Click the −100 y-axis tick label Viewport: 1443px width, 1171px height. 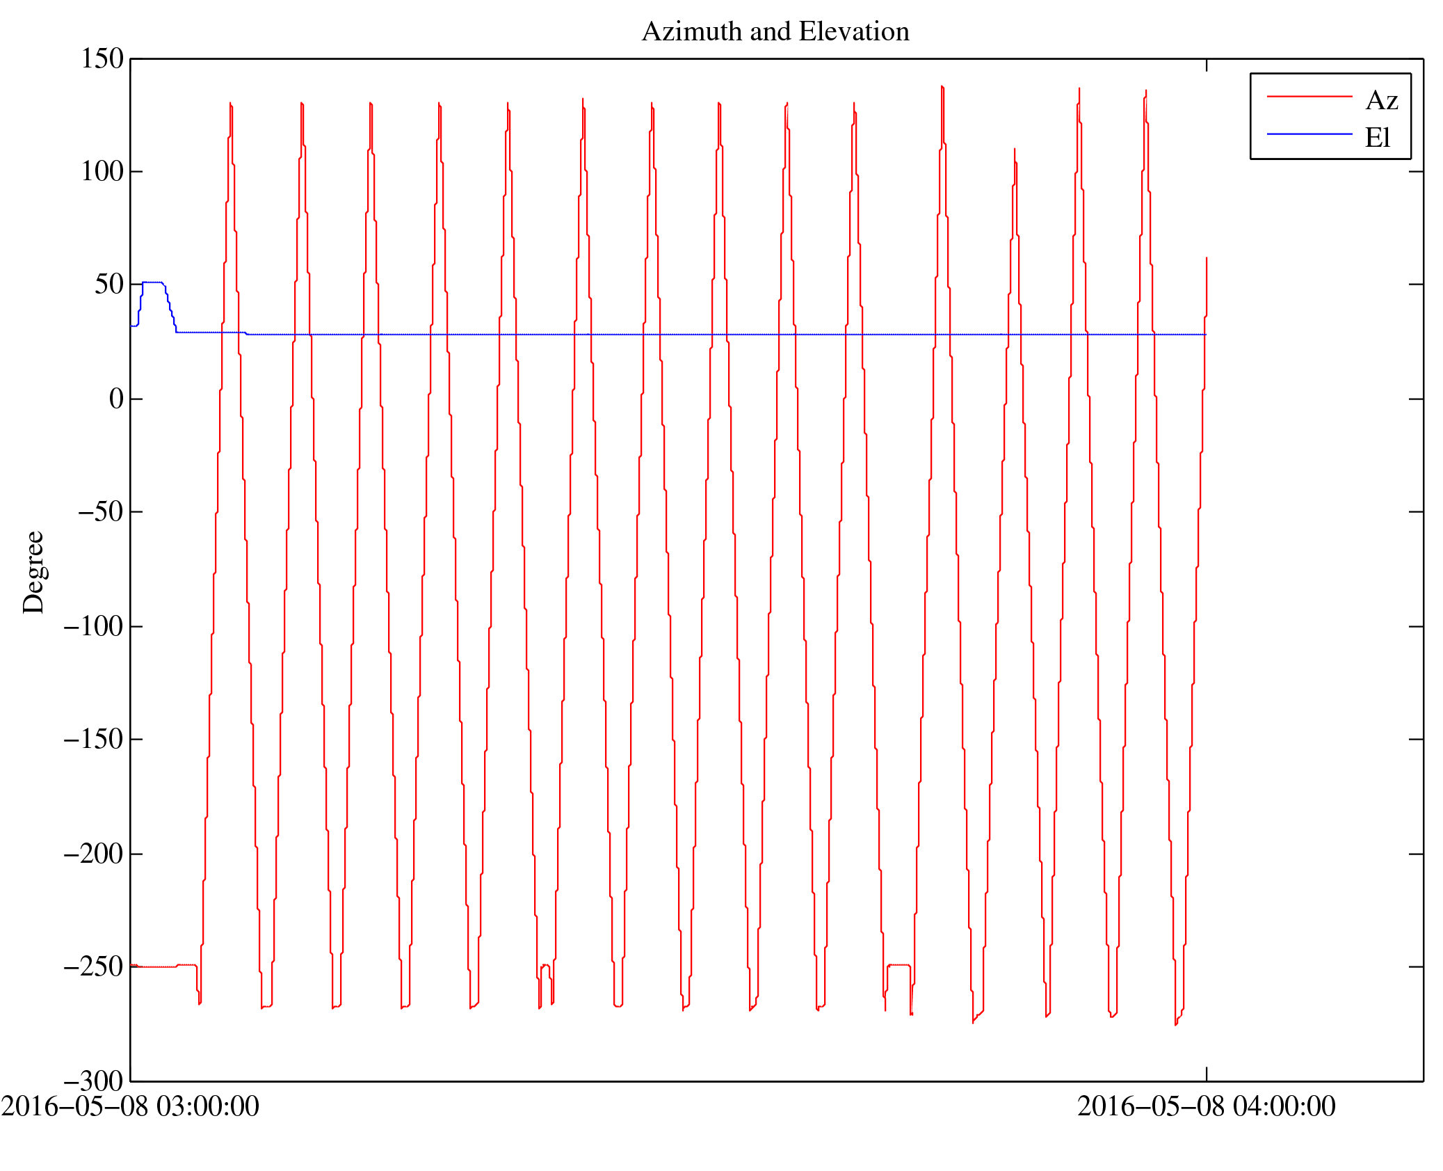point(93,627)
